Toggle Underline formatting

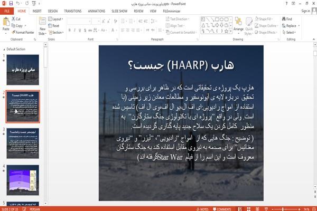pyautogui.click(x=80, y=30)
